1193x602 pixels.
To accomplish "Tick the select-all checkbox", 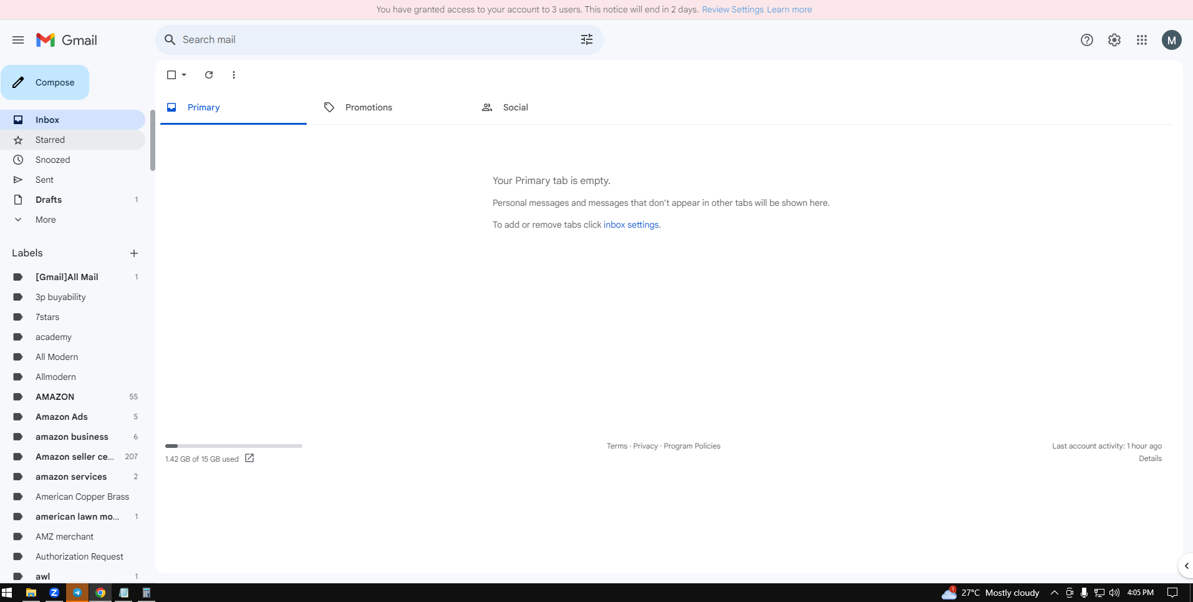I will click(171, 75).
